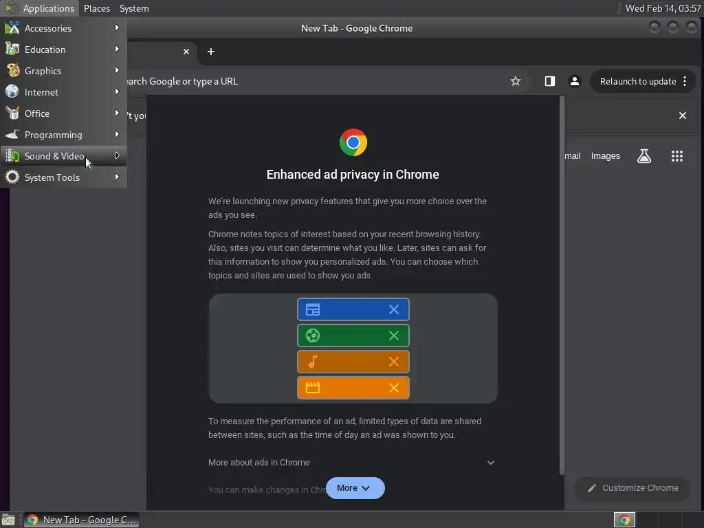This screenshot has height=528, width=704.
Task: Expand the Internet submenu arrow
Action: 117,91
